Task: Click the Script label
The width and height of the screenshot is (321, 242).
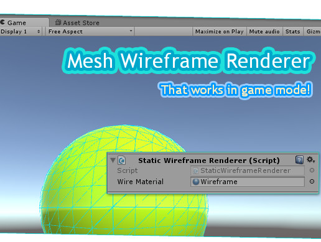Action: point(128,170)
